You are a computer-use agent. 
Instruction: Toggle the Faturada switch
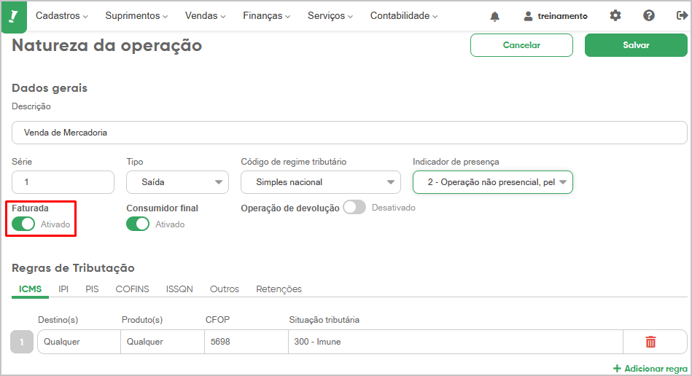[23, 224]
